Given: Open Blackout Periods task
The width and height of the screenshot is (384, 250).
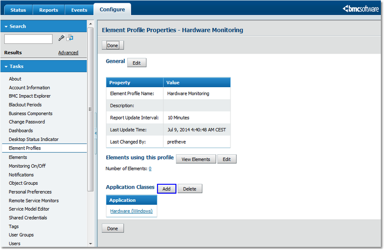Looking at the screenshot, I should pyautogui.click(x=25, y=105).
